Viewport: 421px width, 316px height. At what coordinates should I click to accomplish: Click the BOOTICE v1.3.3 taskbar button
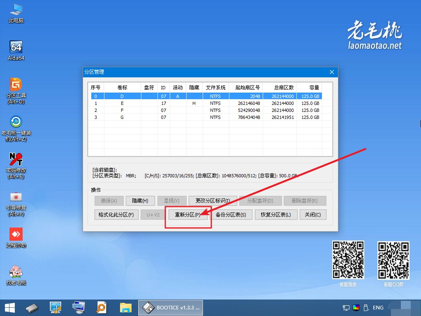pos(171,308)
